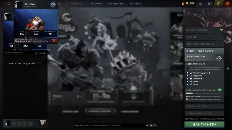Screen dimensions: 232x130
Task: Open the mail envelope icon
Action: point(200,4)
